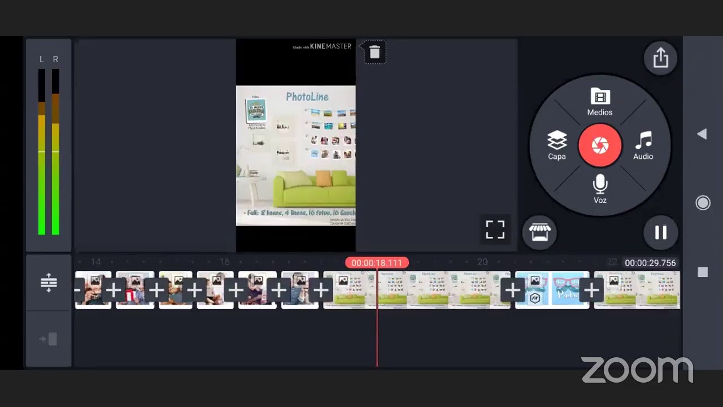
Task: Record a voiceover with Voz
Action: 600,189
